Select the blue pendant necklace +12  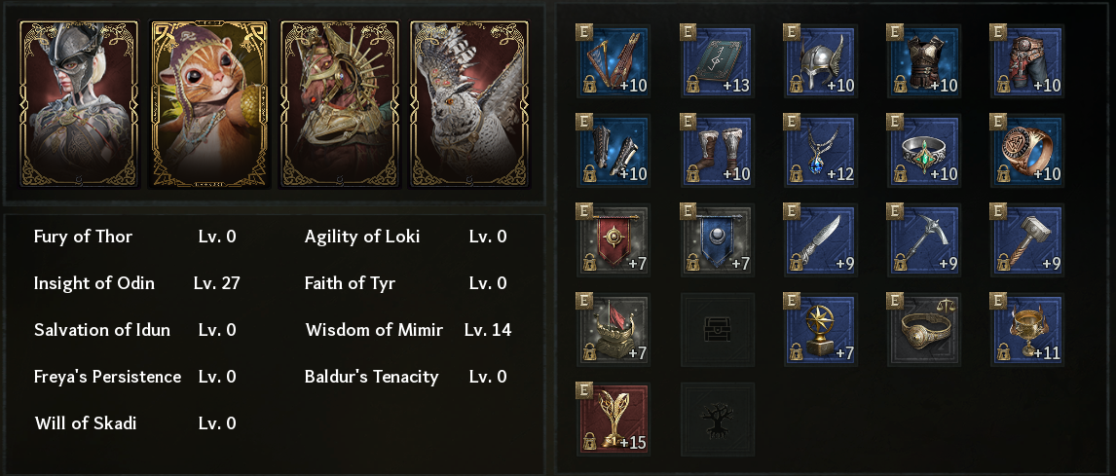(821, 149)
